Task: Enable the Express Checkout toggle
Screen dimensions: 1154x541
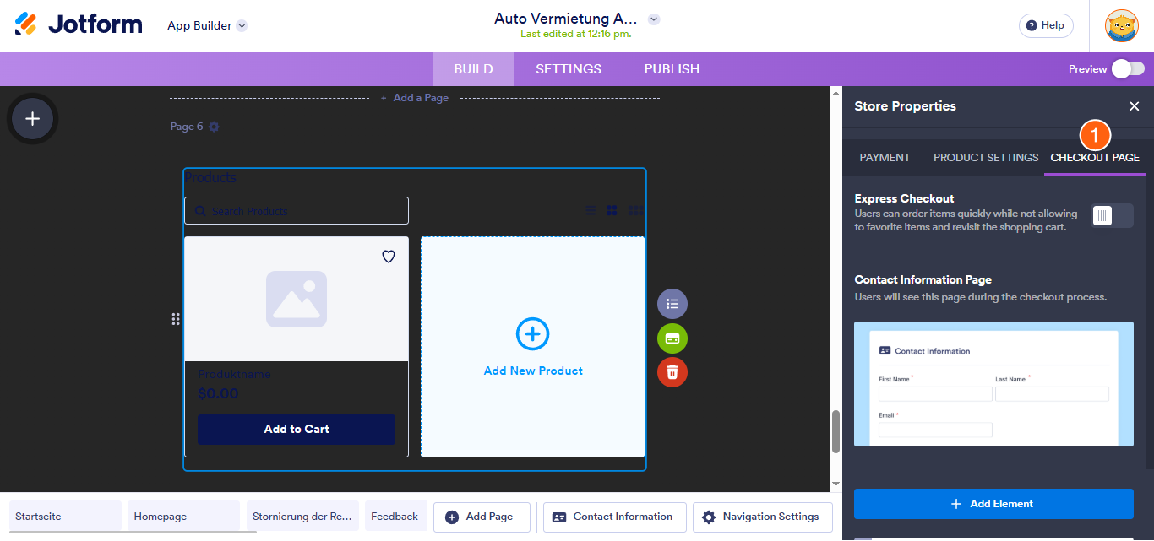Action: coord(1113,215)
